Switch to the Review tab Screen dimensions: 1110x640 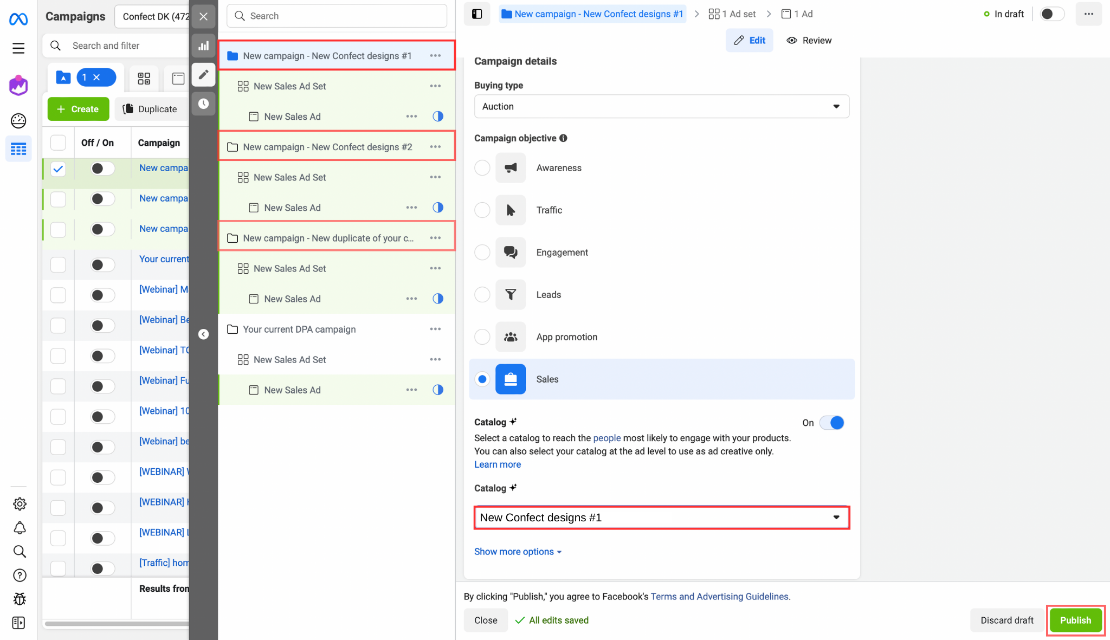[809, 41]
